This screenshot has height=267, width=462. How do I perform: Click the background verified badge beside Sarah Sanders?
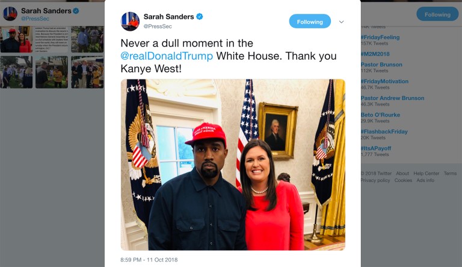click(76, 11)
